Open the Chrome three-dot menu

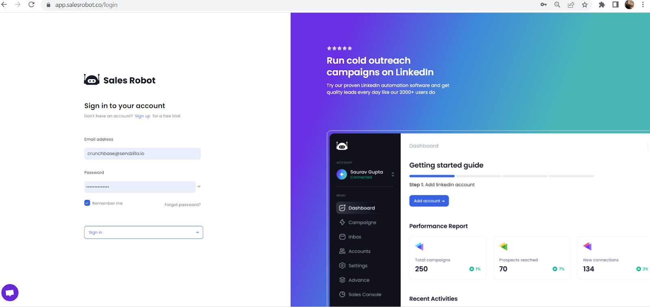tap(643, 5)
